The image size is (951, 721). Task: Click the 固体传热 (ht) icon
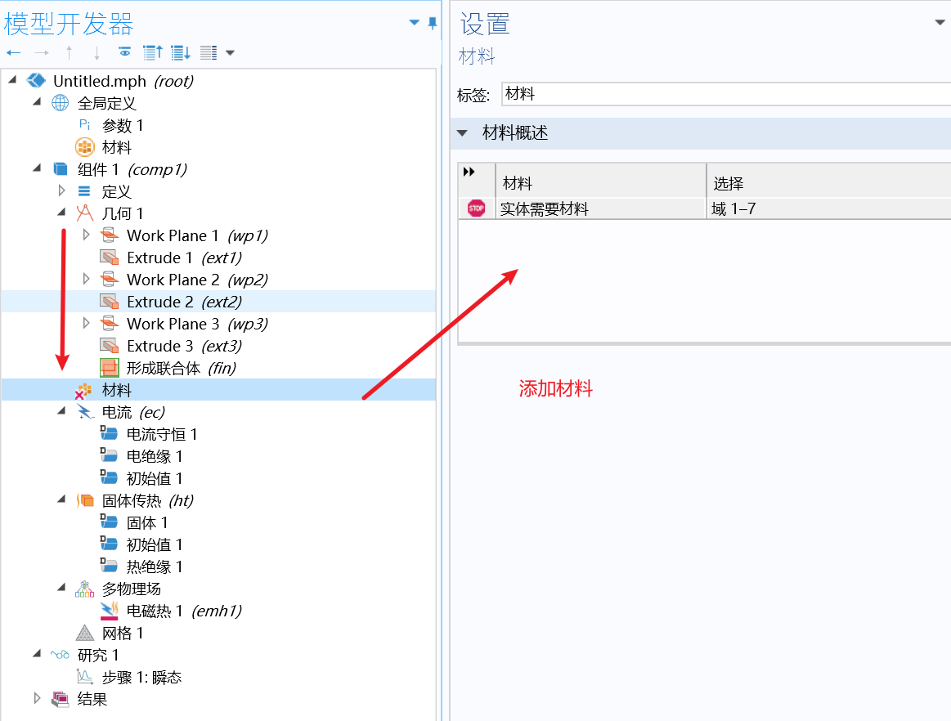click(x=85, y=500)
